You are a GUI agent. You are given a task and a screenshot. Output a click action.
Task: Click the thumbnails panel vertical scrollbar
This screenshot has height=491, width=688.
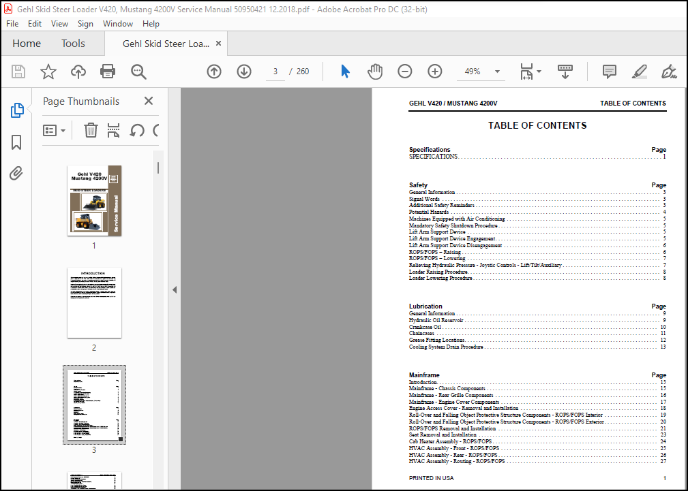(158, 168)
